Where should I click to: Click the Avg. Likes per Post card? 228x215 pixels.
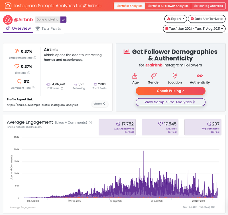point(160,127)
